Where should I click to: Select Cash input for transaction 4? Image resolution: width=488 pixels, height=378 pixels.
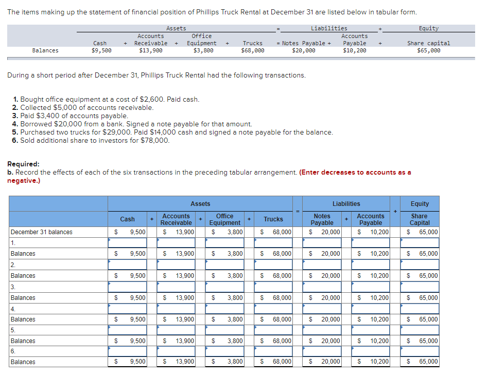127,309
